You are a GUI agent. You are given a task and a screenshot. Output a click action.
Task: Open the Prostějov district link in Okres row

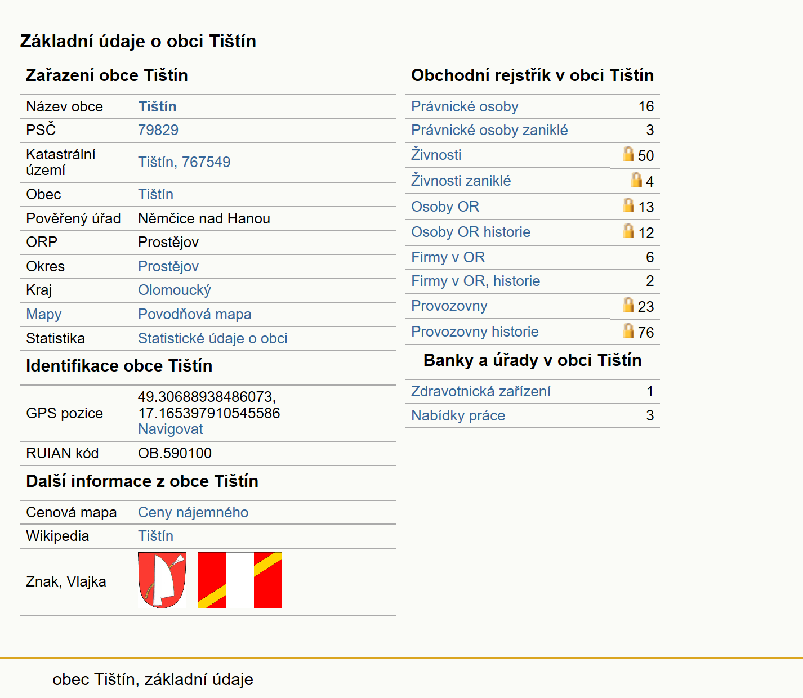[168, 266]
